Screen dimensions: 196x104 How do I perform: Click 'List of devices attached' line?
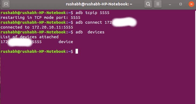(x=30, y=37)
